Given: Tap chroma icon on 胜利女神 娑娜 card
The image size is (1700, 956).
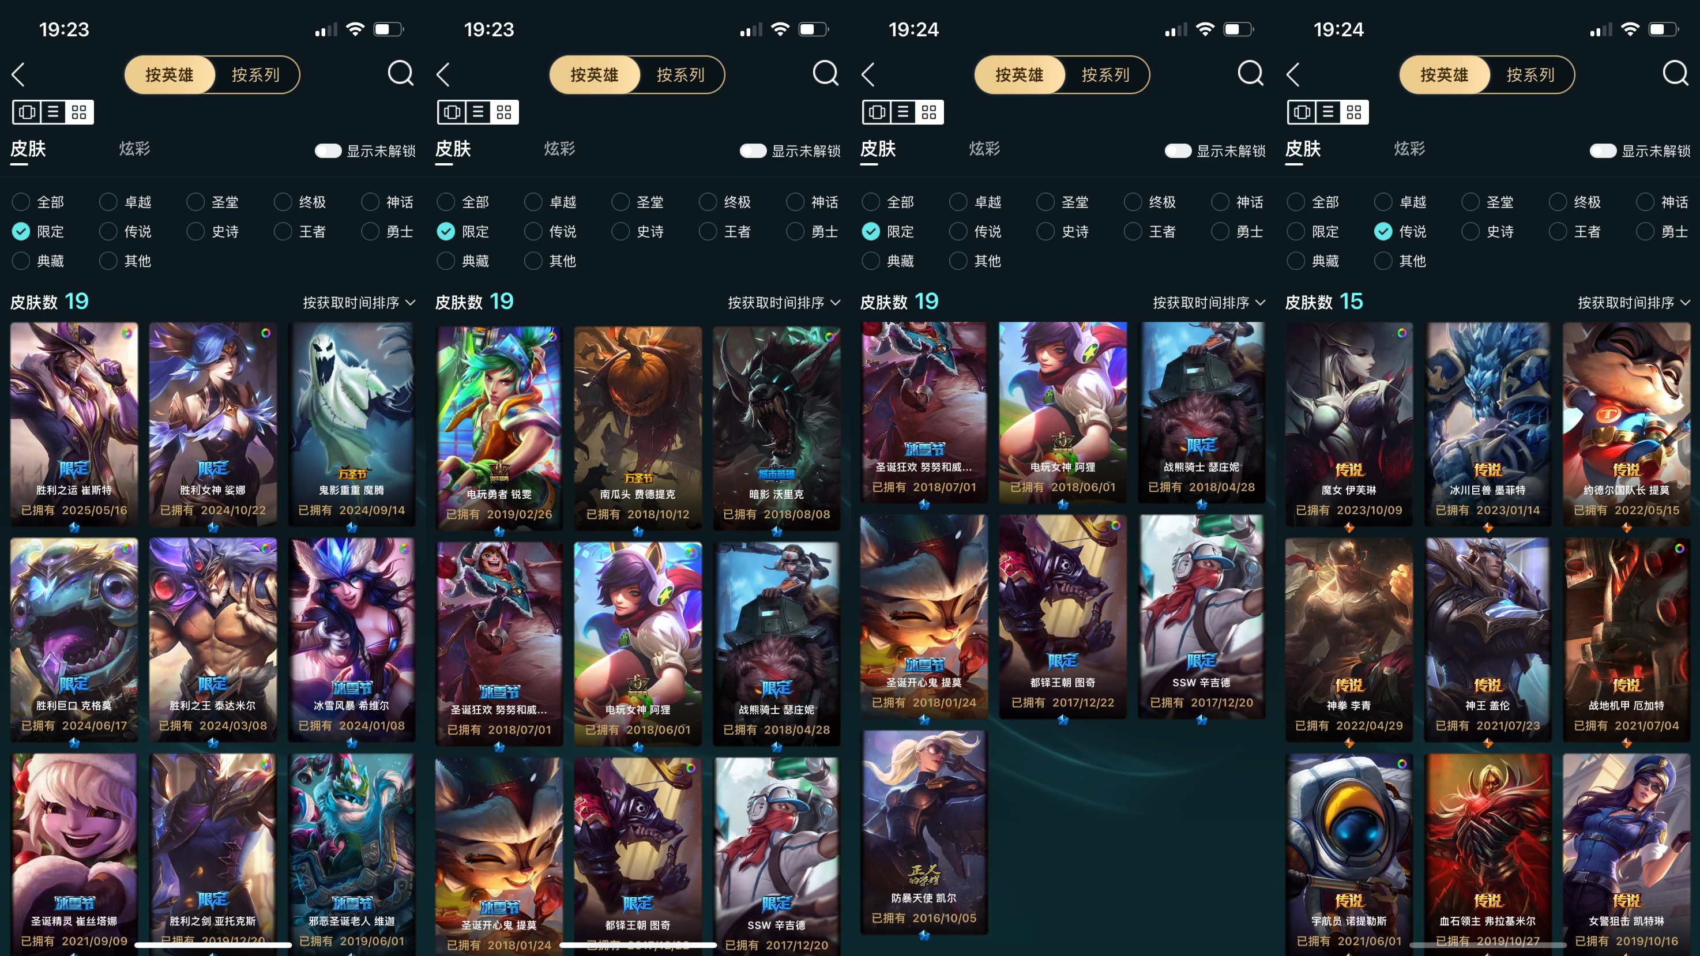Looking at the screenshot, I should [265, 333].
